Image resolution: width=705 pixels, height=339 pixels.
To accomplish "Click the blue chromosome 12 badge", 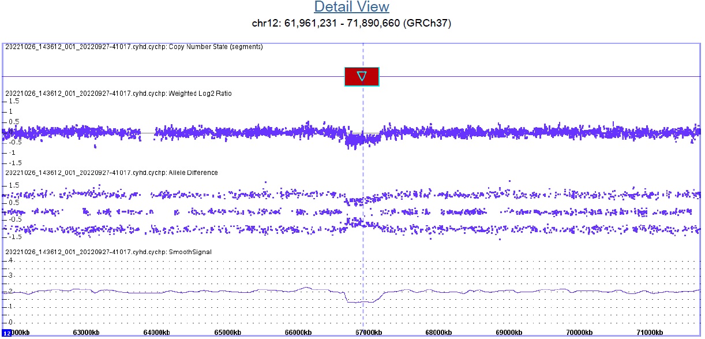I will [x=7, y=333].
